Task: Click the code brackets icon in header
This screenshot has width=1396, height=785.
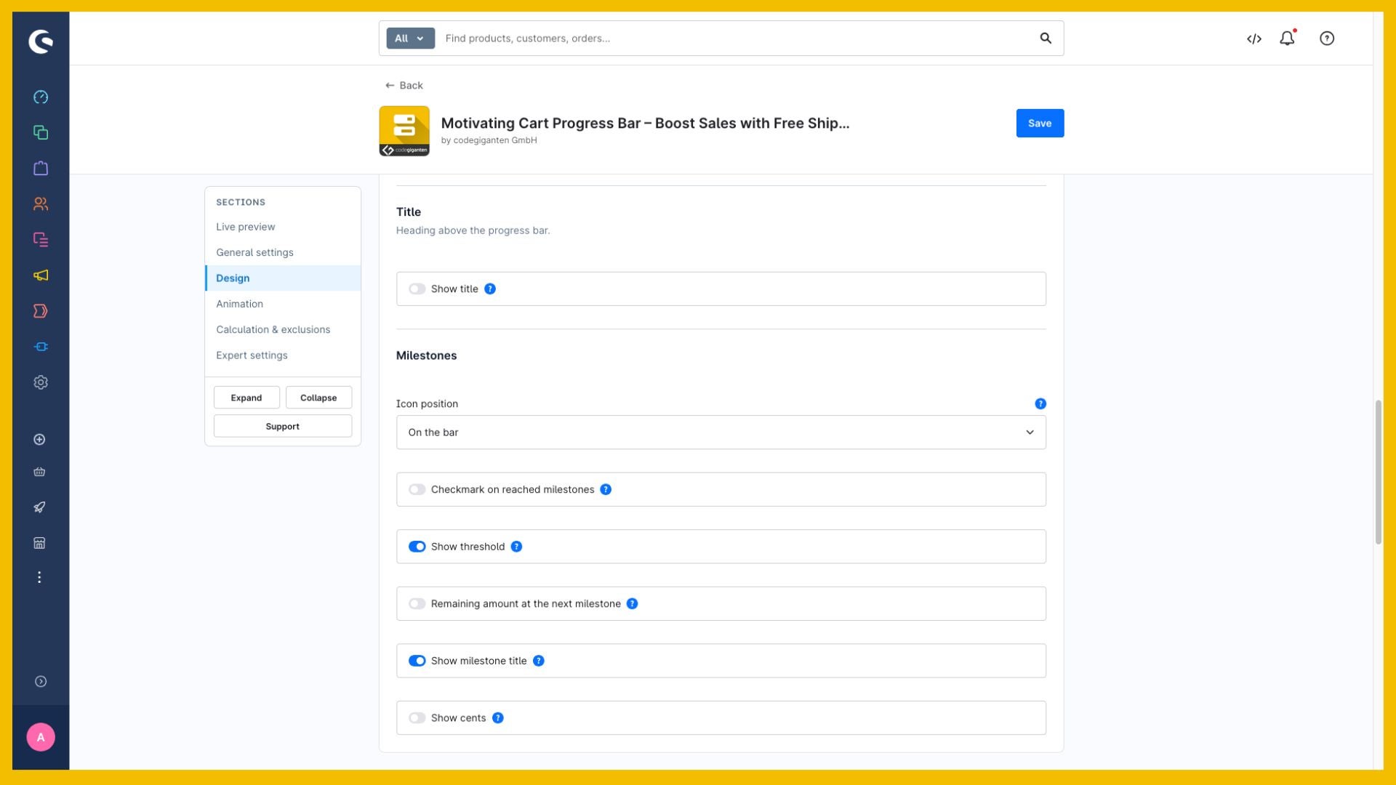Action: tap(1254, 39)
